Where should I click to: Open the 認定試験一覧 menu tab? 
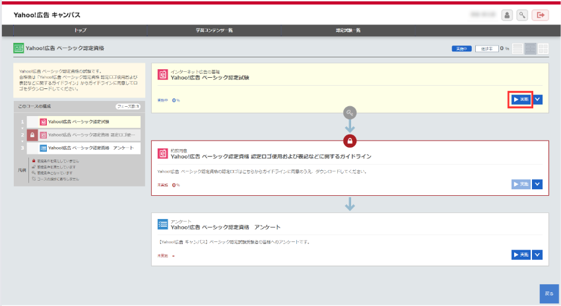[x=348, y=30]
